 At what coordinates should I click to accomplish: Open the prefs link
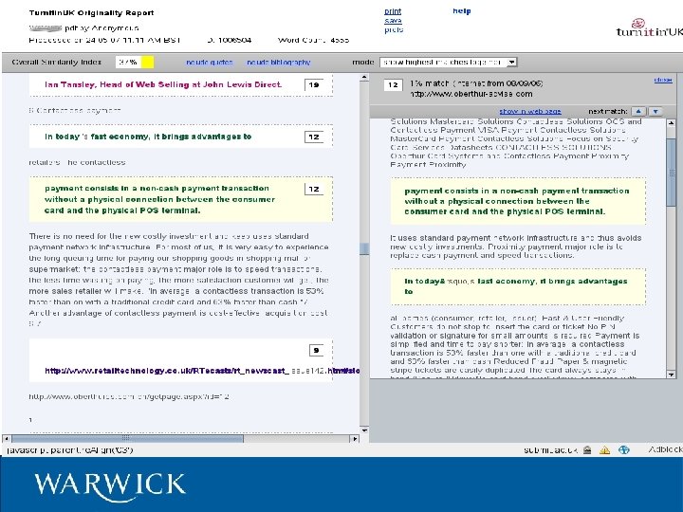coord(394,29)
